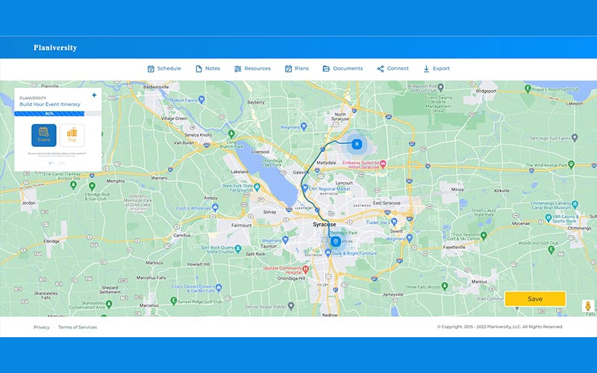
Task: Click the Upstate Community Hospital pin
Action: 305,269
